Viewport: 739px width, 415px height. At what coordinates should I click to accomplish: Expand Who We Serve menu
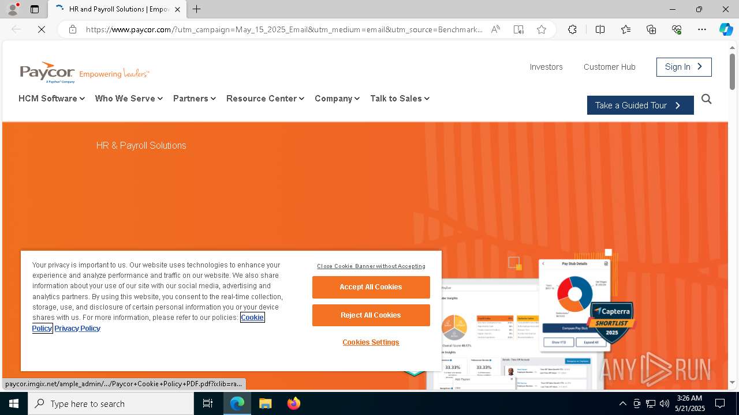click(129, 99)
